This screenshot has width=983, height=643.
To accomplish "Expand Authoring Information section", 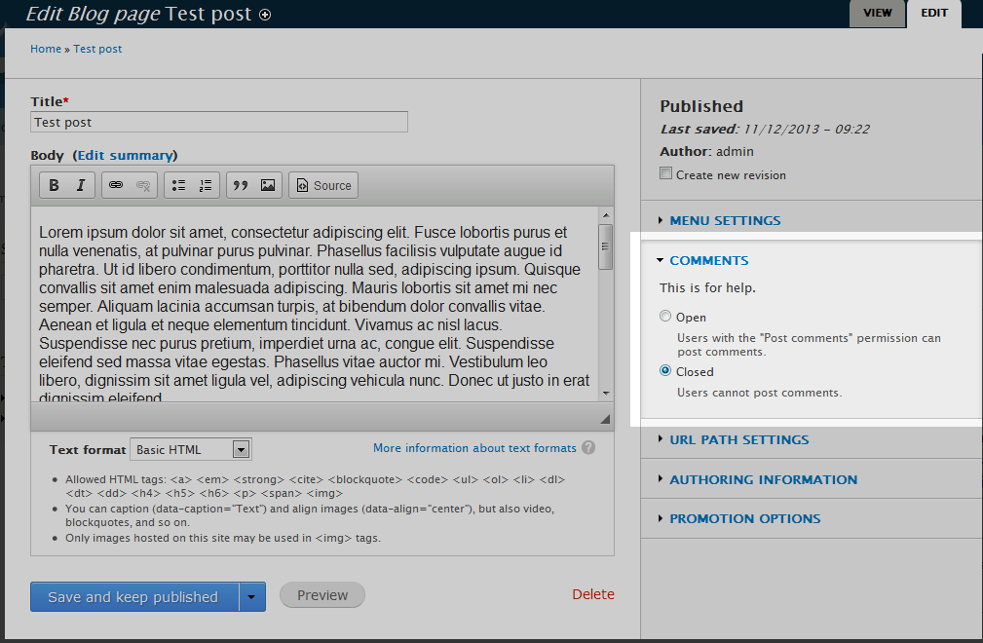I will coord(764,480).
